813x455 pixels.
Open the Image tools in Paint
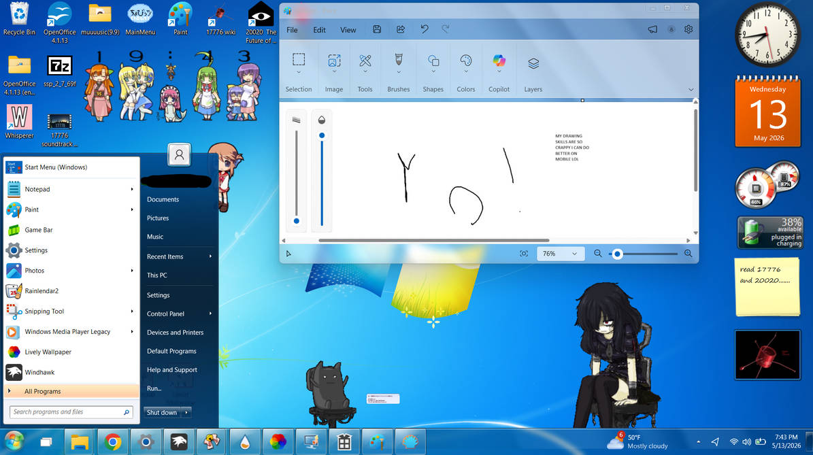point(334,61)
